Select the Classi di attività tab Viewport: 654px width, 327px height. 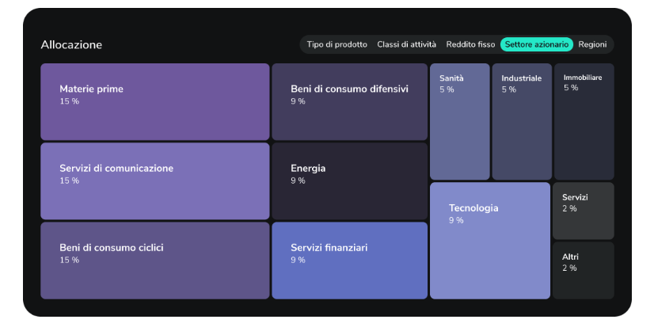coord(406,44)
